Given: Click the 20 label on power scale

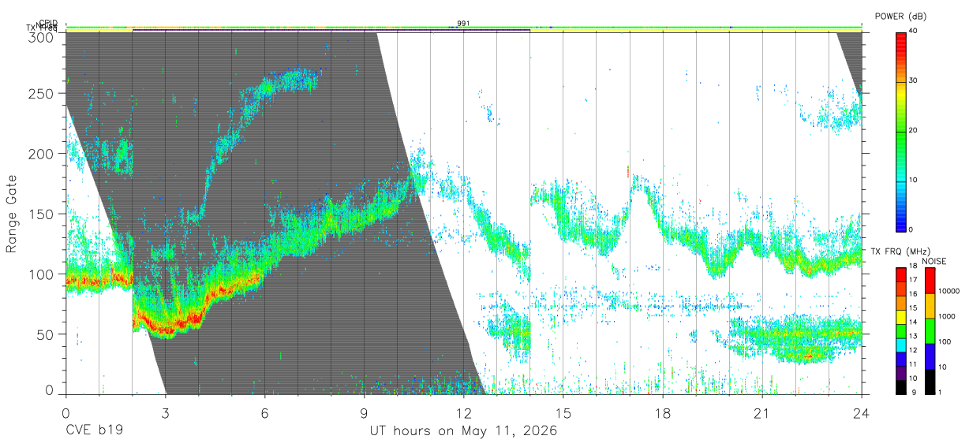Looking at the screenshot, I should (x=915, y=131).
